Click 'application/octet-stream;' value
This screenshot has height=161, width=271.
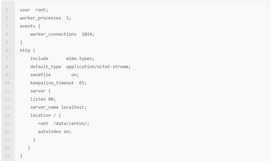[x=98, y=67]
